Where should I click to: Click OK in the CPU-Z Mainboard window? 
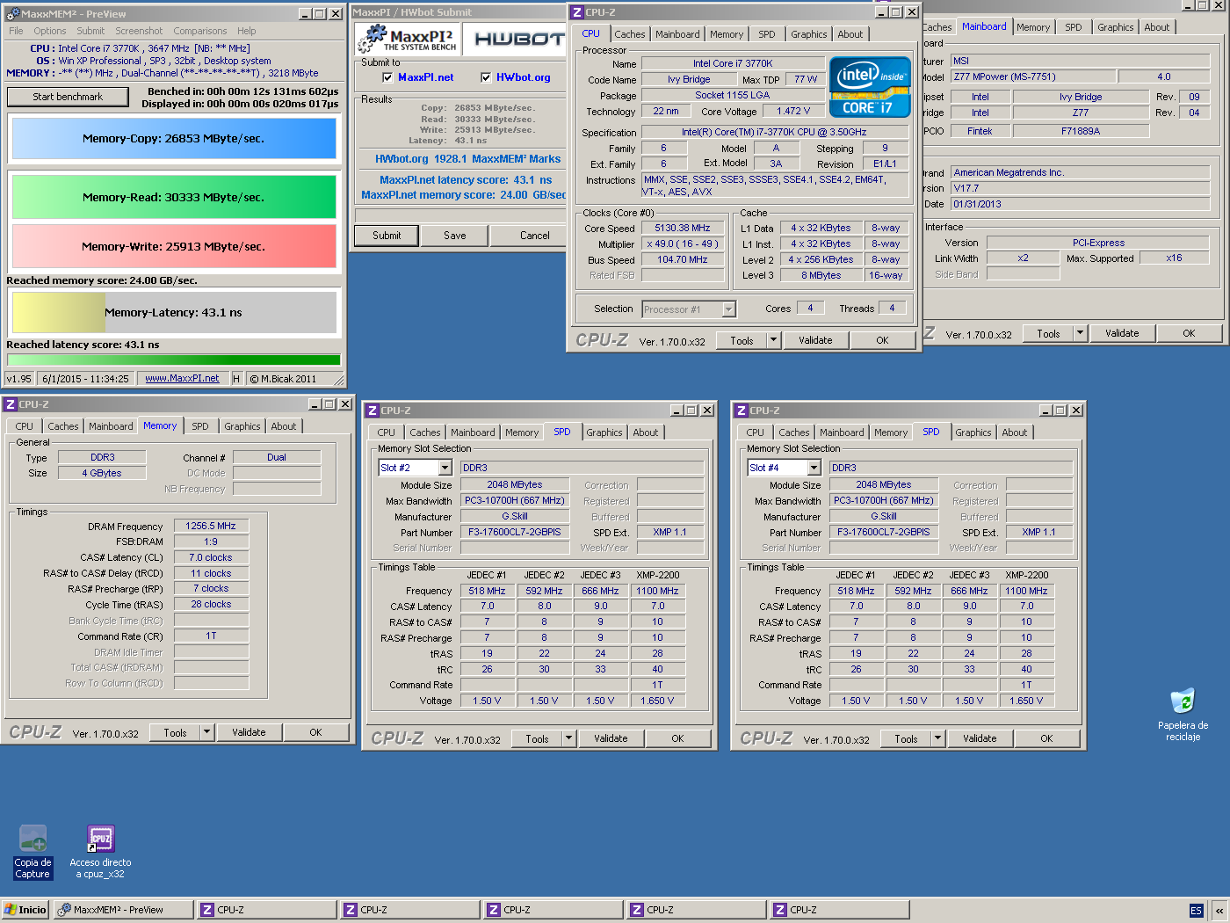tap(1189, 333)
